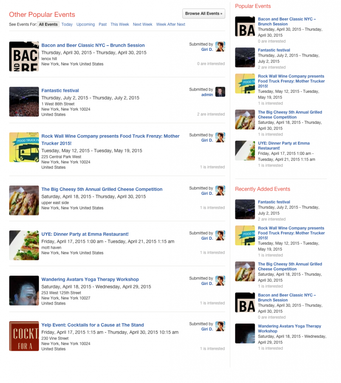Open Fantastic festival main list title

pyautogui.click(x=60, y=91)
